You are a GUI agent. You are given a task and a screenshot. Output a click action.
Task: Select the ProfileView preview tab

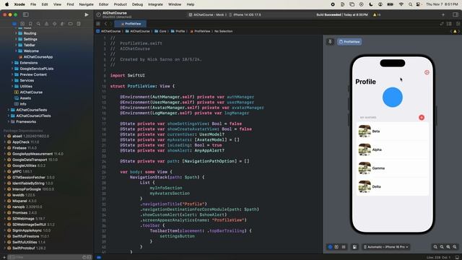tap(349, 42)
